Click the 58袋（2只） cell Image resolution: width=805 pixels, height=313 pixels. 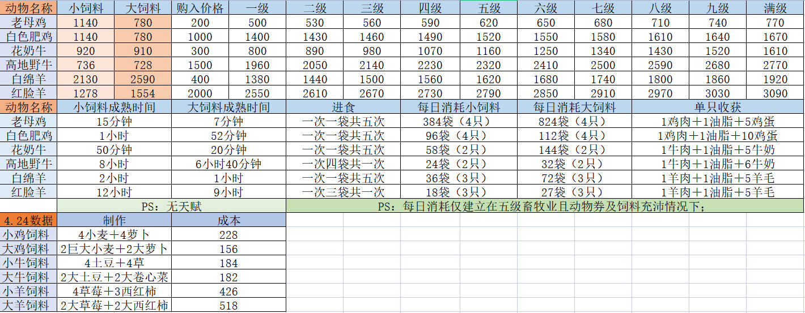tap(459, 149)
